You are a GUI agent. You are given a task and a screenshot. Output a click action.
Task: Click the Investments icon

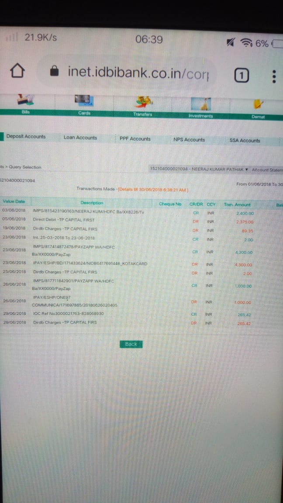(x=200, y=105)
